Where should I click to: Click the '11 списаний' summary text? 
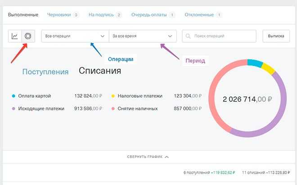tap(253, 172)
